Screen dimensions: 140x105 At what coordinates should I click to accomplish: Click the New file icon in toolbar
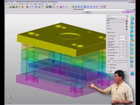pyautogui.click(x=8, y=7)
